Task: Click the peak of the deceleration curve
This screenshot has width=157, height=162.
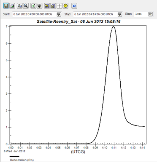Action: click(x=114, y=27)
